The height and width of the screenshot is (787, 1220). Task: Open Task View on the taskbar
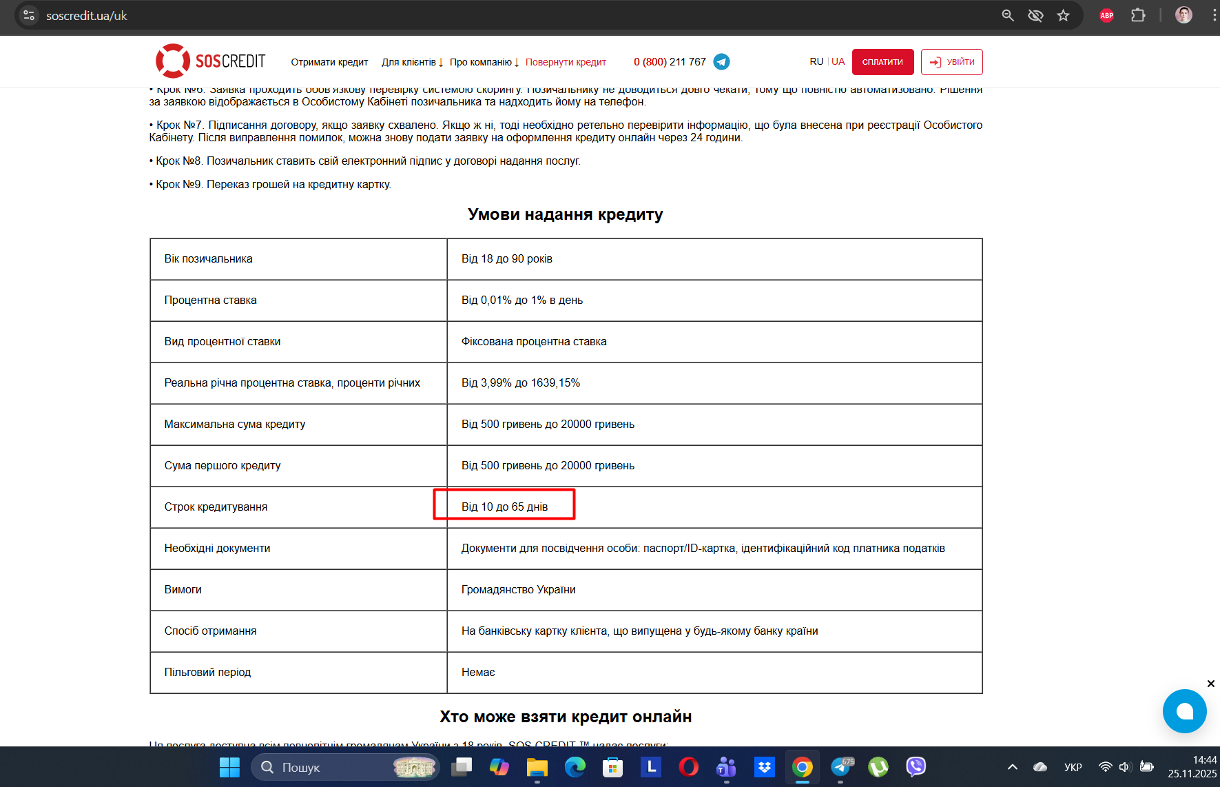[x=462, y=767]
